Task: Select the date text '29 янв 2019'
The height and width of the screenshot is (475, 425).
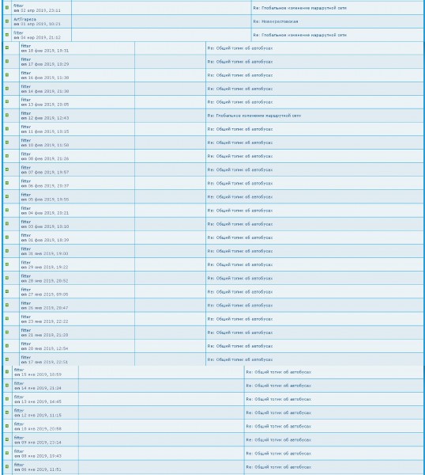Action: [x=39, y=268]
